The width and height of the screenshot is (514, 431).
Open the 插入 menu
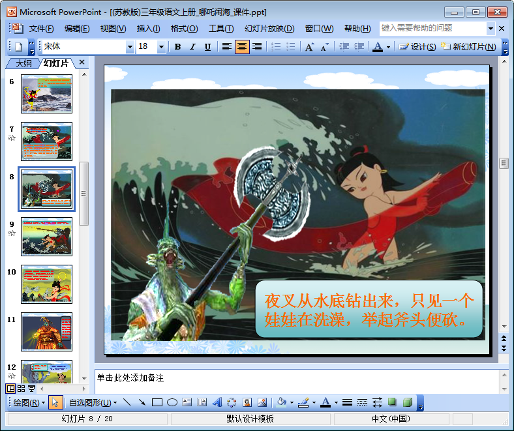pos(148,29)
